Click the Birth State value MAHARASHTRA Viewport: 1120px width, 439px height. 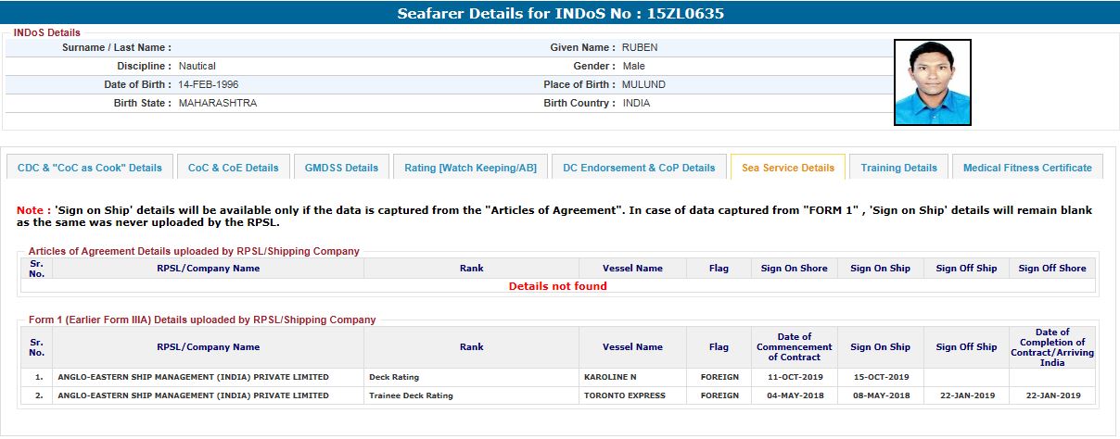pos(217,103)
